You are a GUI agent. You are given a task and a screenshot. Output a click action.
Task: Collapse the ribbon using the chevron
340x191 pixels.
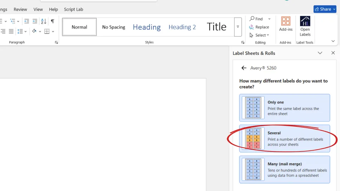[x=333, y=41]
